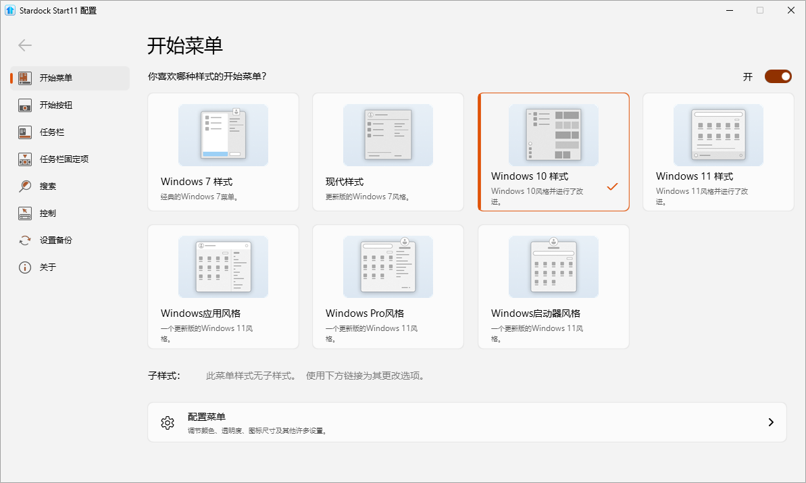The height and width of the screenshot is (483, 806).
Task: Turn off the Start menu 开 switch
Action: point(778,76)
